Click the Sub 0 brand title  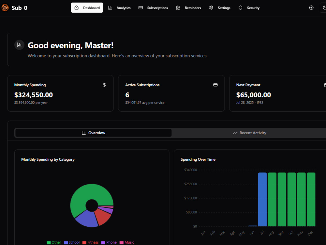tap(19, 8)
